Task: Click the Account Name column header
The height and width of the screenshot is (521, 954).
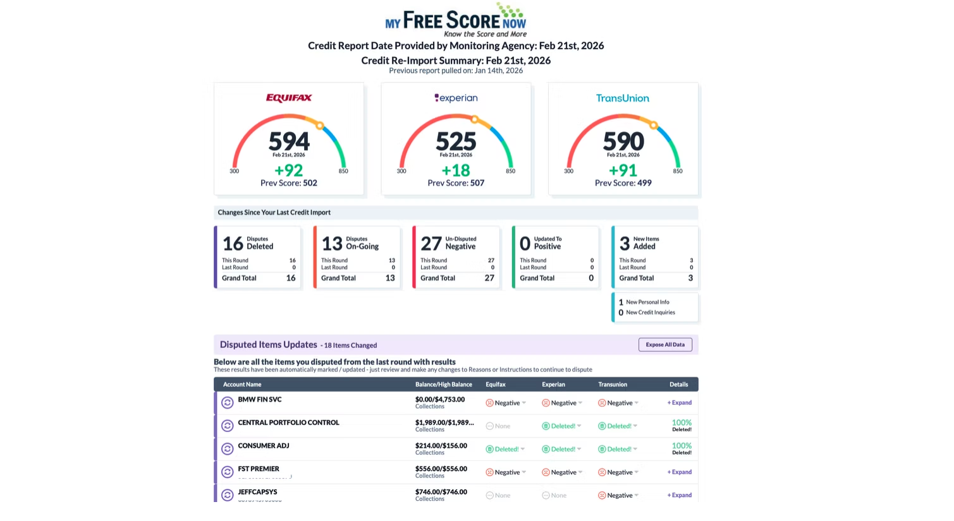Action: pos(242,385)
